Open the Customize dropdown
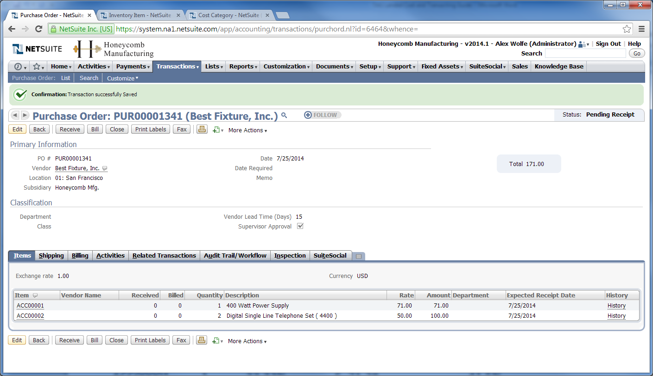 122,78
